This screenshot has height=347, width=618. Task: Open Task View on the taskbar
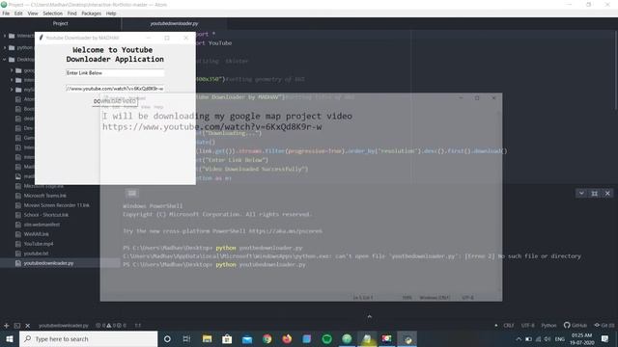(186, 338)
